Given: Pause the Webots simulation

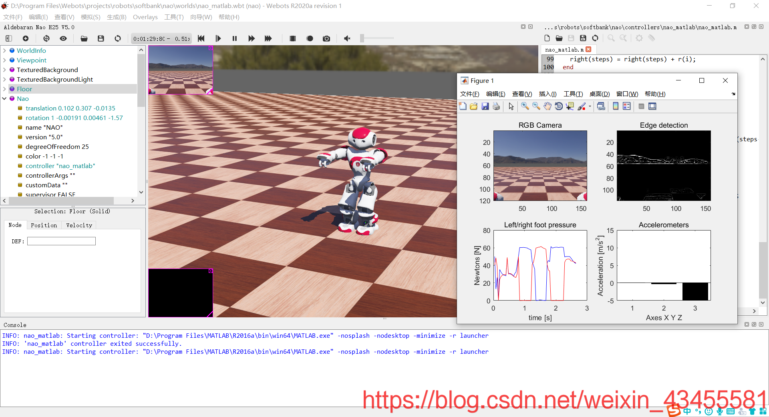Looking at the screenshot, I should (x=235, y=38).
